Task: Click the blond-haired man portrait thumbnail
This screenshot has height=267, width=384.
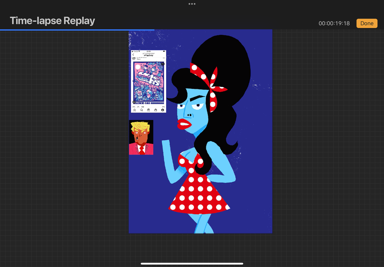Action: (x=141, y=137)
